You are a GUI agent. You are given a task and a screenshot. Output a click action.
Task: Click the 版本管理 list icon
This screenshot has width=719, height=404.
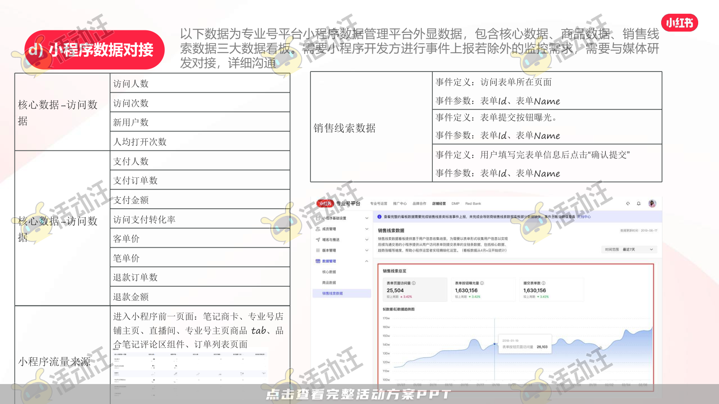click(x=318, y=251)
